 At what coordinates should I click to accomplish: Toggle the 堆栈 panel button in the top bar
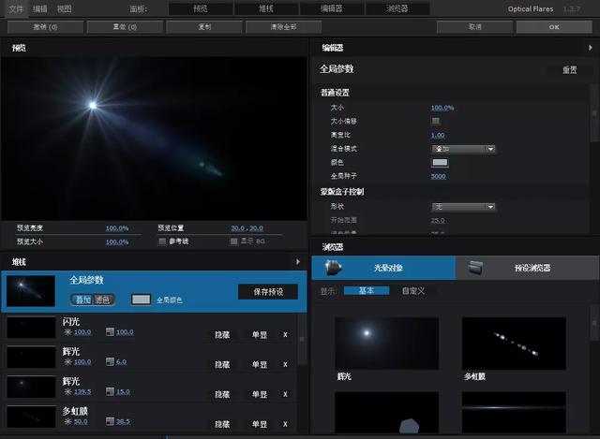tap(266, 8)
